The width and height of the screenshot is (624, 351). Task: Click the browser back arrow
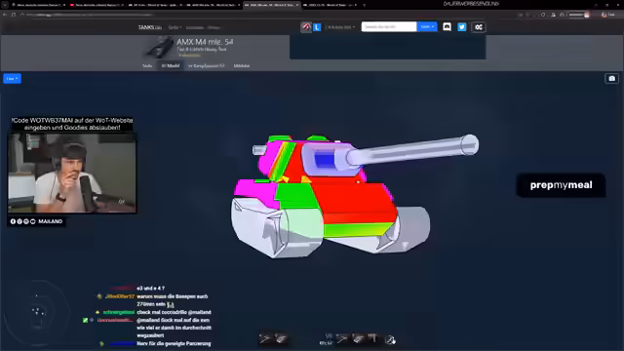[x=5, y=15]
